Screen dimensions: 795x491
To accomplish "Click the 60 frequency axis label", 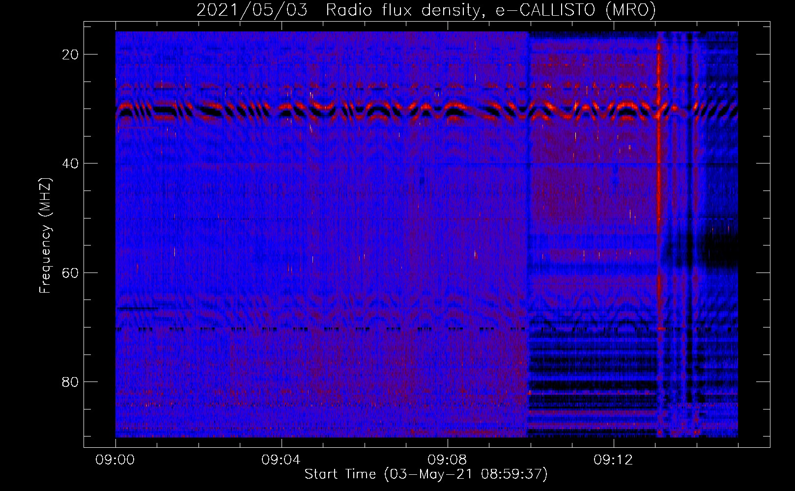I will [70, 273].
